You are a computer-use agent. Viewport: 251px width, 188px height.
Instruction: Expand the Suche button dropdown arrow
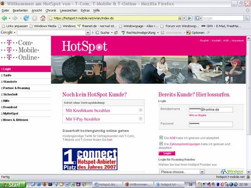(x=112, y=33)
